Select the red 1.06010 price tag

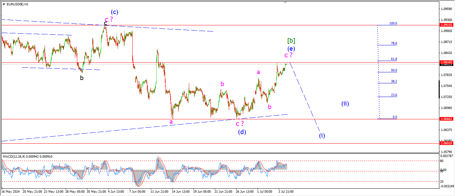pyautogui.click(x=446, y=143)
